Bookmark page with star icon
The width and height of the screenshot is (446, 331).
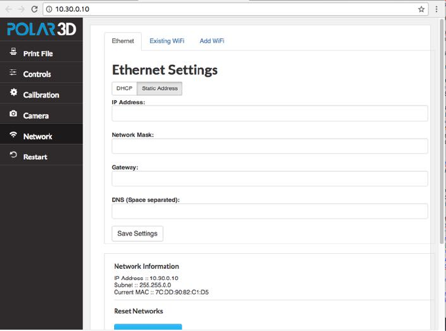pyautogui.click(x=422, y=10)
